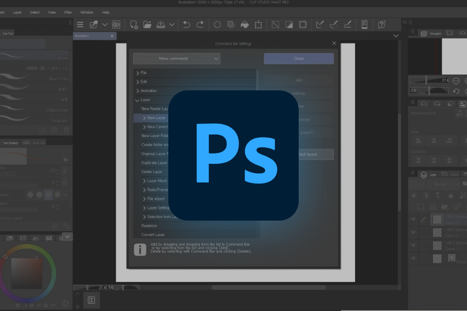
Task: Click the Clear Outside Selection icon
Action: click(x=231, y=25)
